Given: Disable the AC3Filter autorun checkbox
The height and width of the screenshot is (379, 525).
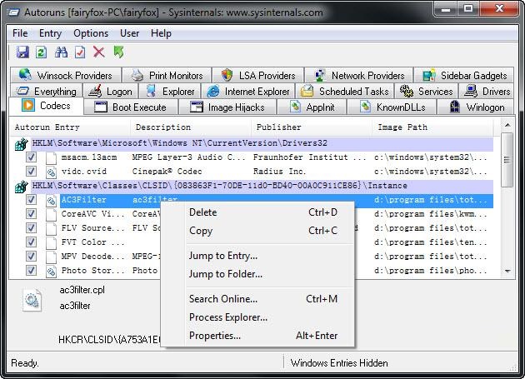Looking at the screenshot, I should (31, 201).
